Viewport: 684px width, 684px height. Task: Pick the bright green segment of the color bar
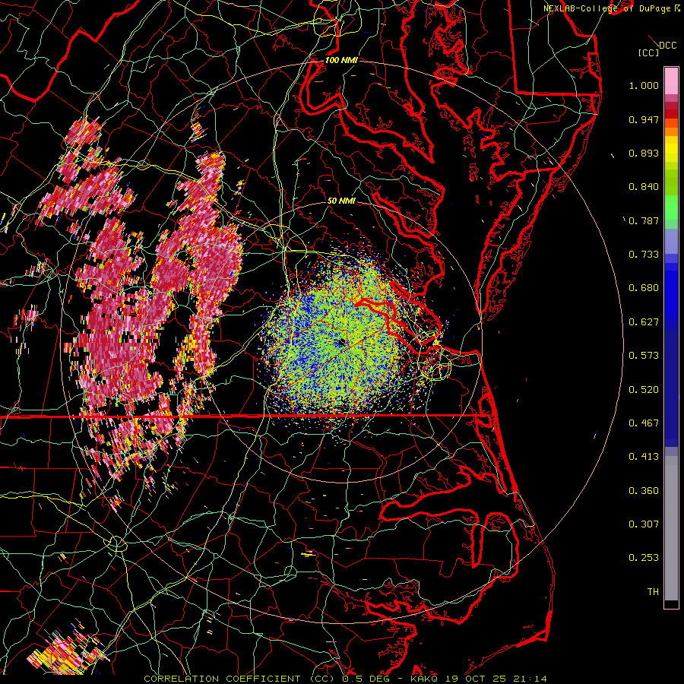tap(671, 207)
